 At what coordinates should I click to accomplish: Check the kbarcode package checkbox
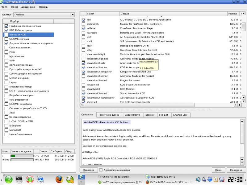[x=83, y=33]
